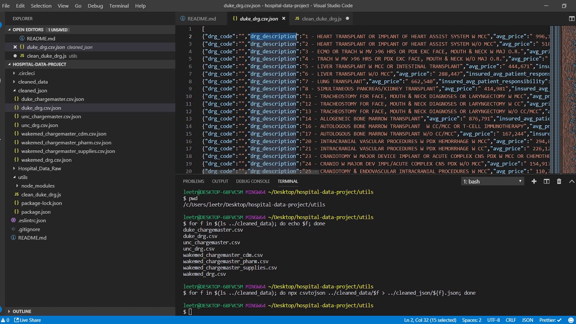Open the Debug menu
Image resolution: width=576 pixels, height=324 pixels.
(x=95, y=6)
